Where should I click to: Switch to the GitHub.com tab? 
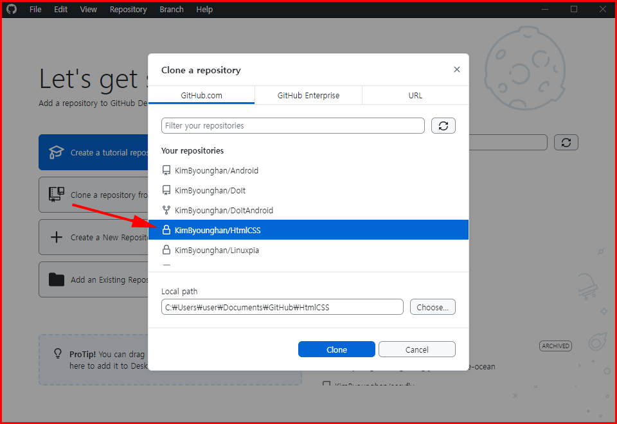[201, 95]
